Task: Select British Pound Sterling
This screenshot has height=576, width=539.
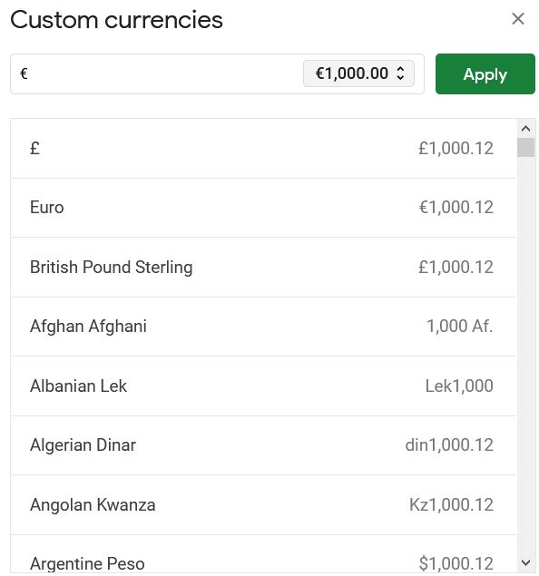Action: [x=263, y=268]
